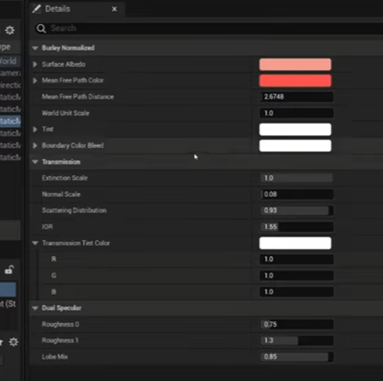
Task: Expand the Tint property
Action: coord(35,130)
